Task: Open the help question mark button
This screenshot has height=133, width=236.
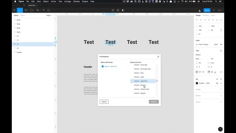Action: tap(221, 129)
